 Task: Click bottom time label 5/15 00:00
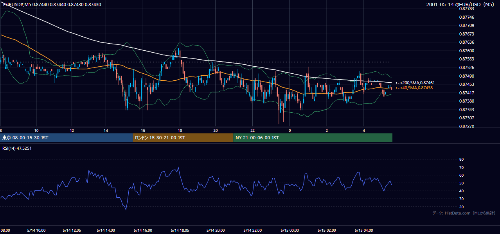290,230
